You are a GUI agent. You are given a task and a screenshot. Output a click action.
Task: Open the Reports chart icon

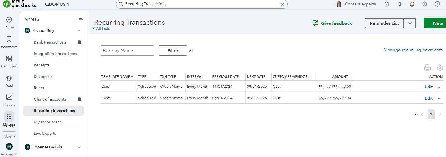(x=9, y=97)
